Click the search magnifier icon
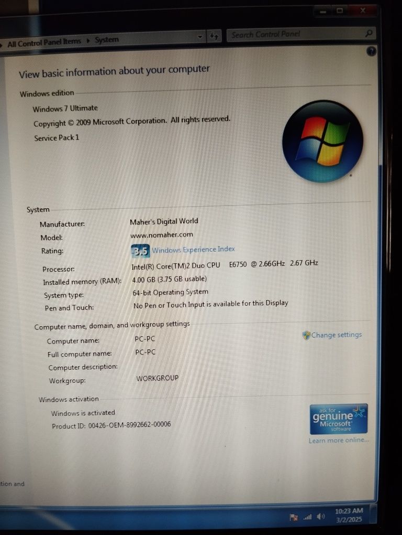This screenshot has width=402, height=535. tap(368, 33)
